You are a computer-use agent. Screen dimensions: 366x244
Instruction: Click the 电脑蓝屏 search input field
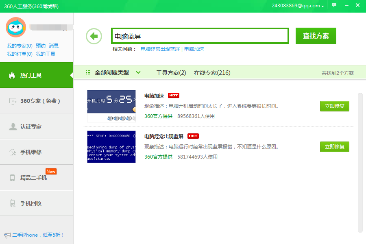[x=200, y=36]
